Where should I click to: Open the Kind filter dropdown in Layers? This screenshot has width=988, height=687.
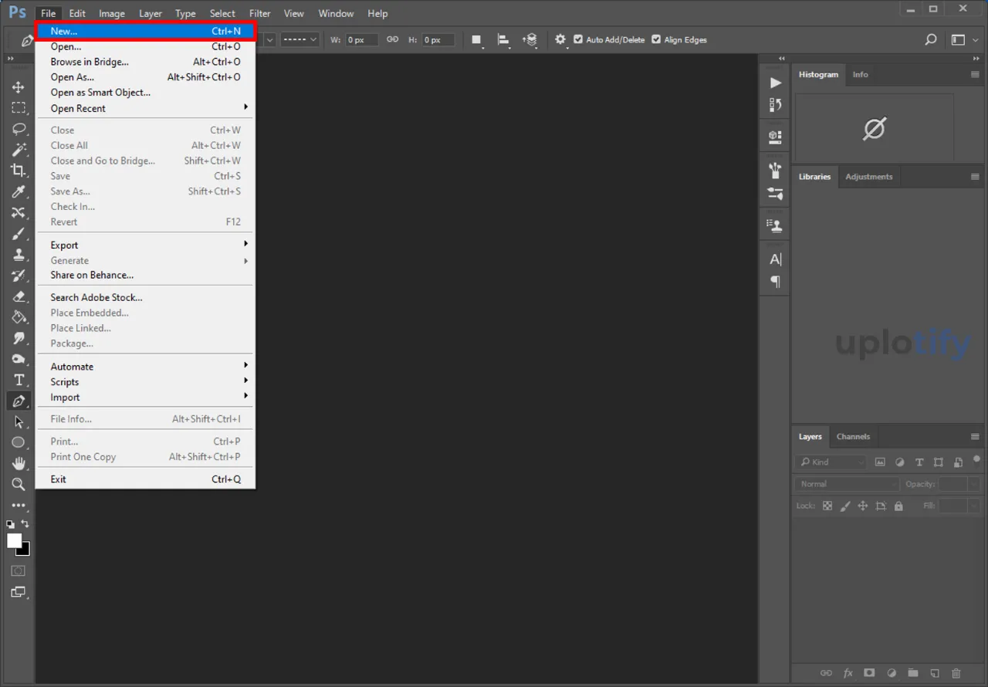click(x=831, y=462)
